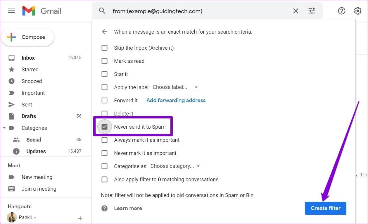
Task: Click the Starred star icon
Action: tap(11, 70)
